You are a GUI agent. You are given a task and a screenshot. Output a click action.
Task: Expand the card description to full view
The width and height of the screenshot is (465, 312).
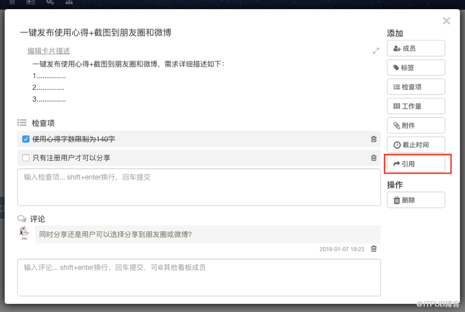click(x=376, y=51)
